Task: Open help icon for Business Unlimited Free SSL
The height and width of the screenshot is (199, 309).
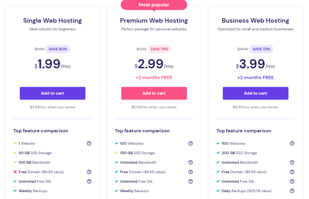Action: [292, 181]
